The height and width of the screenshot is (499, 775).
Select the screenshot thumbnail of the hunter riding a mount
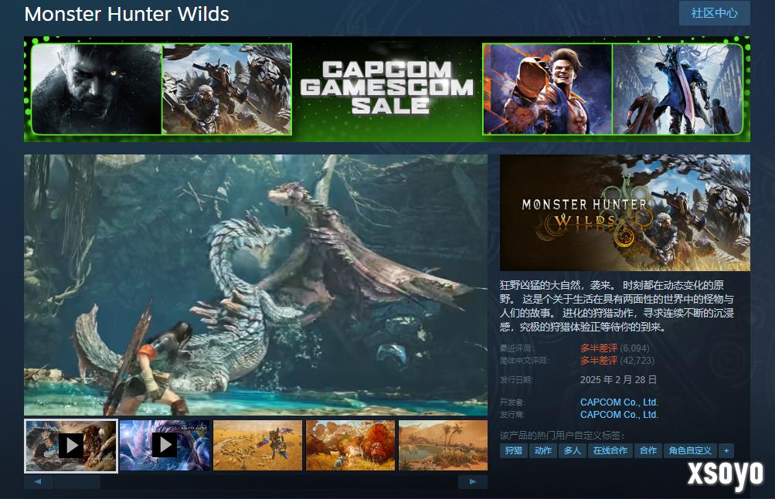pos(257,445)
